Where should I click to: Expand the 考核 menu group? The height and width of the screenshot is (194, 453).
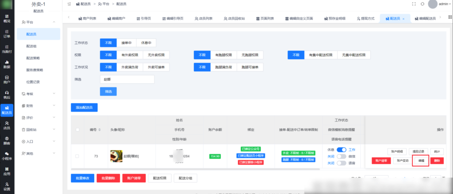point(39,93)
